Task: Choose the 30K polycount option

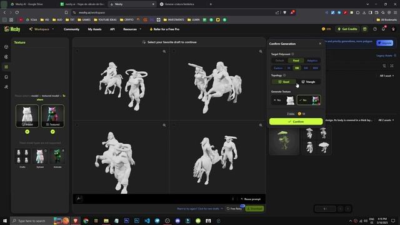Action: tap(306, 68)
